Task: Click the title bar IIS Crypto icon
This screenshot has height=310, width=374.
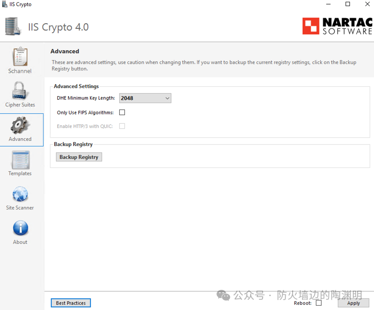Action: click(5, 4)
